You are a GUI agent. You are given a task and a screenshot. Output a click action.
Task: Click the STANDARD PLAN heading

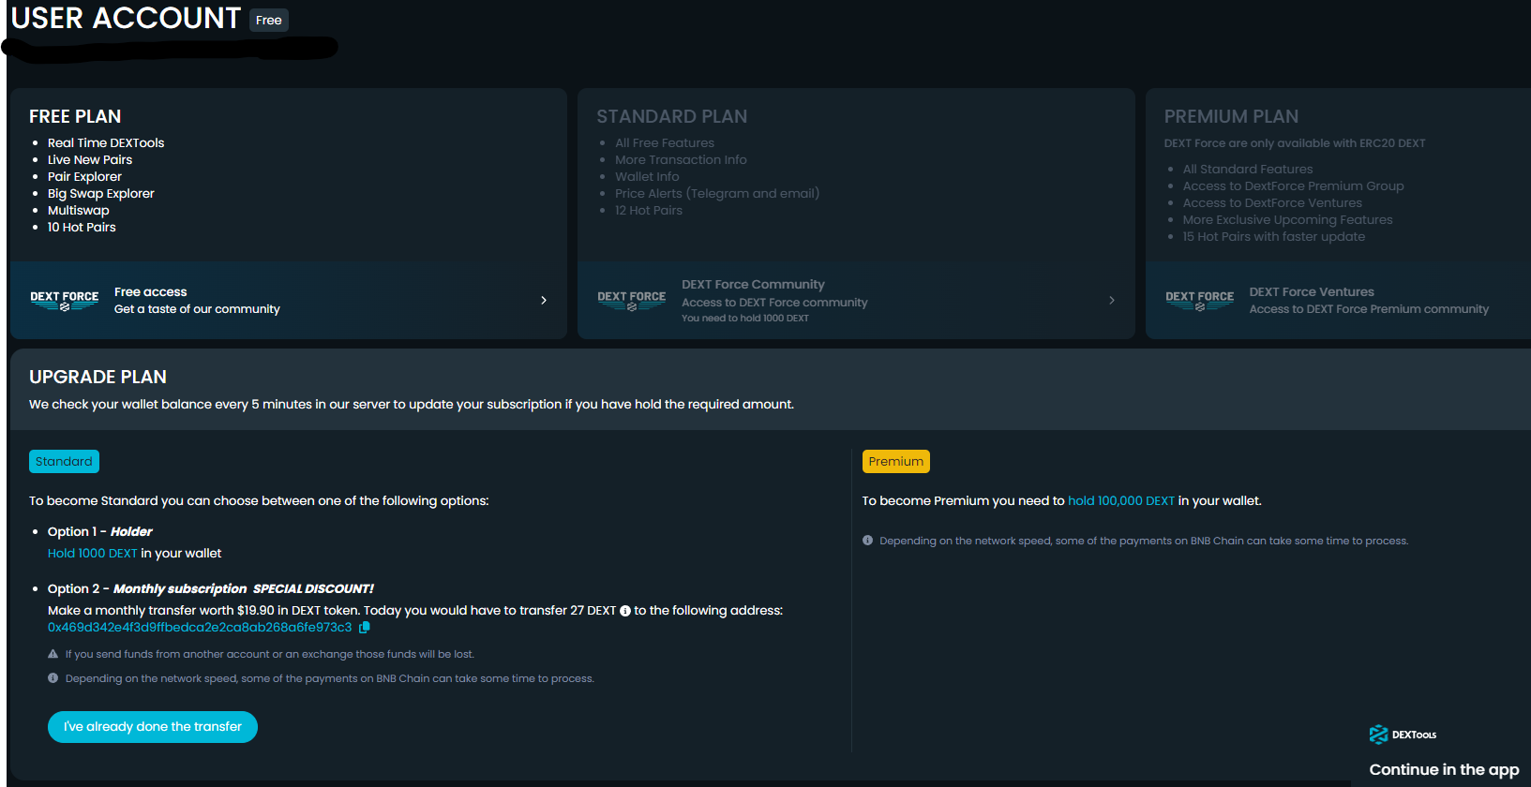(x=672, y=116)
